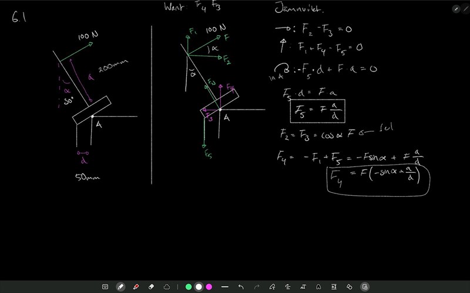Open the zoom lens tool

pos(318,287)
